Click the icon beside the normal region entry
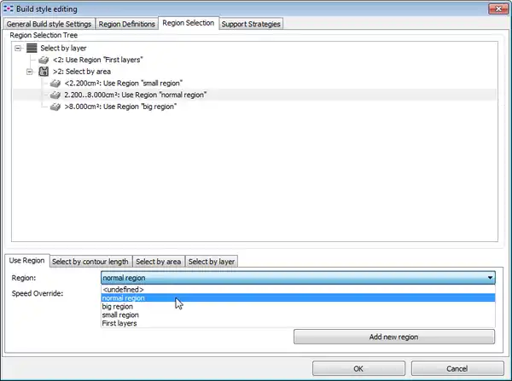The image size is (512, 381). tap(55, 95)
